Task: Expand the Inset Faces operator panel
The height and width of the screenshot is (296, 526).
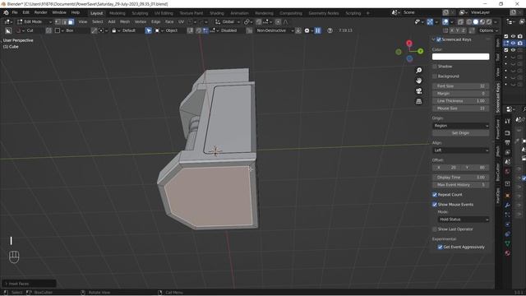Action: pyautogui.click(x=30, y=284)
